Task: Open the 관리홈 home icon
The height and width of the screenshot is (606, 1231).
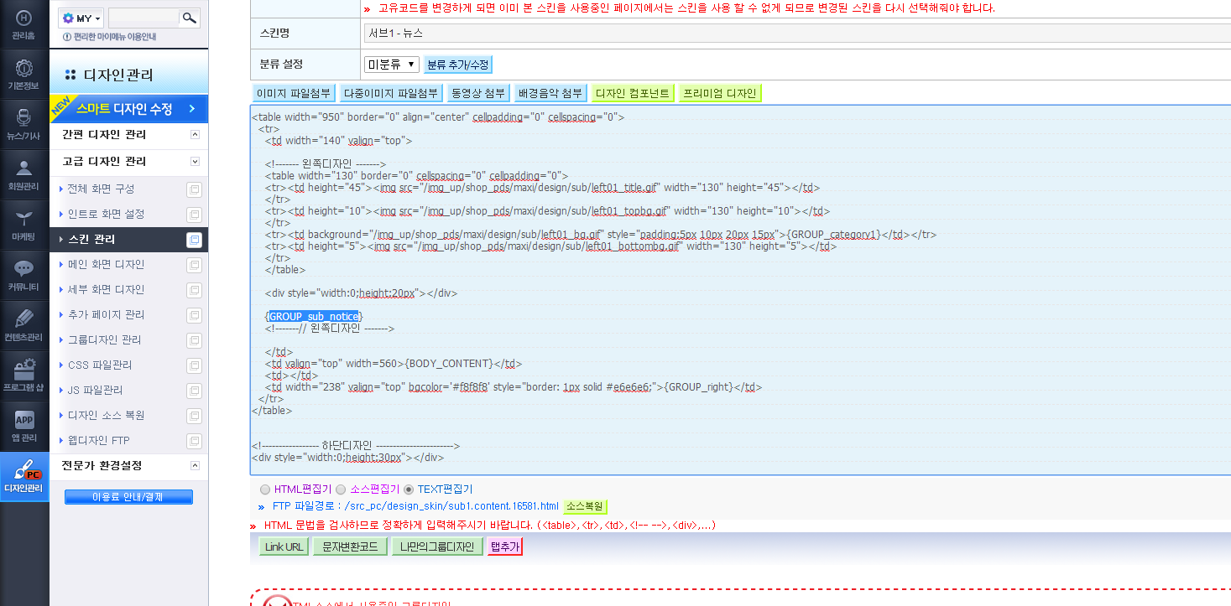Action: point(23,18)
